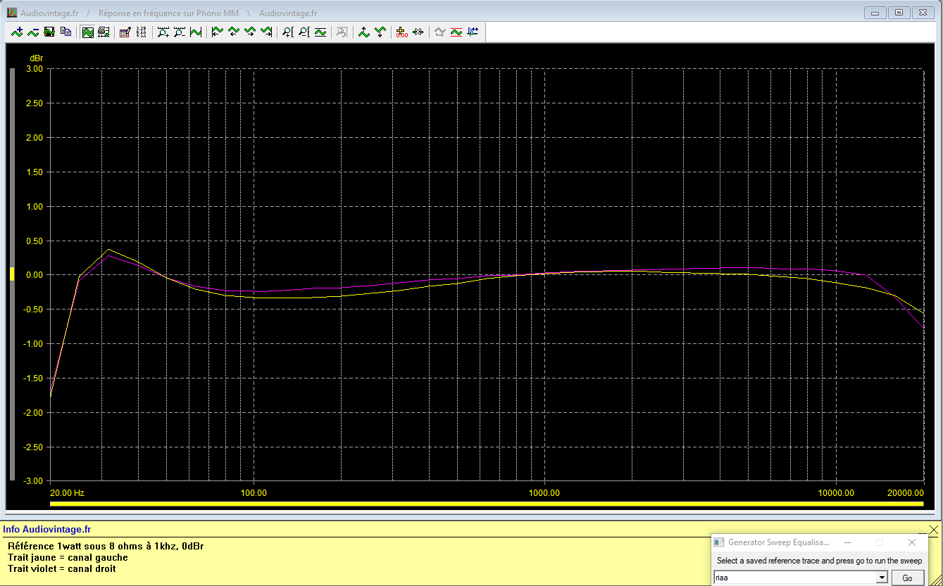
Task: Click the 20000.00 frequency axis label
Action: pyautogui.click(x=905, y=493)
